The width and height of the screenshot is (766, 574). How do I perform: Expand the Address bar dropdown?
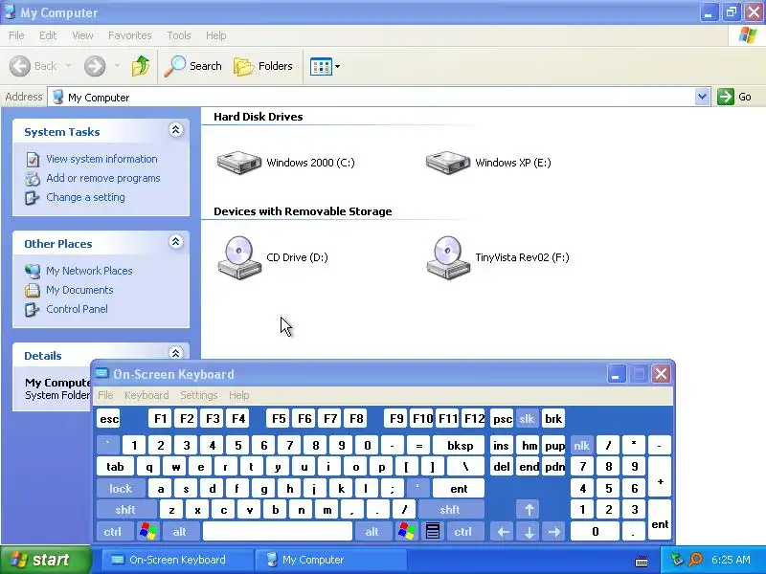coord(702,97)
